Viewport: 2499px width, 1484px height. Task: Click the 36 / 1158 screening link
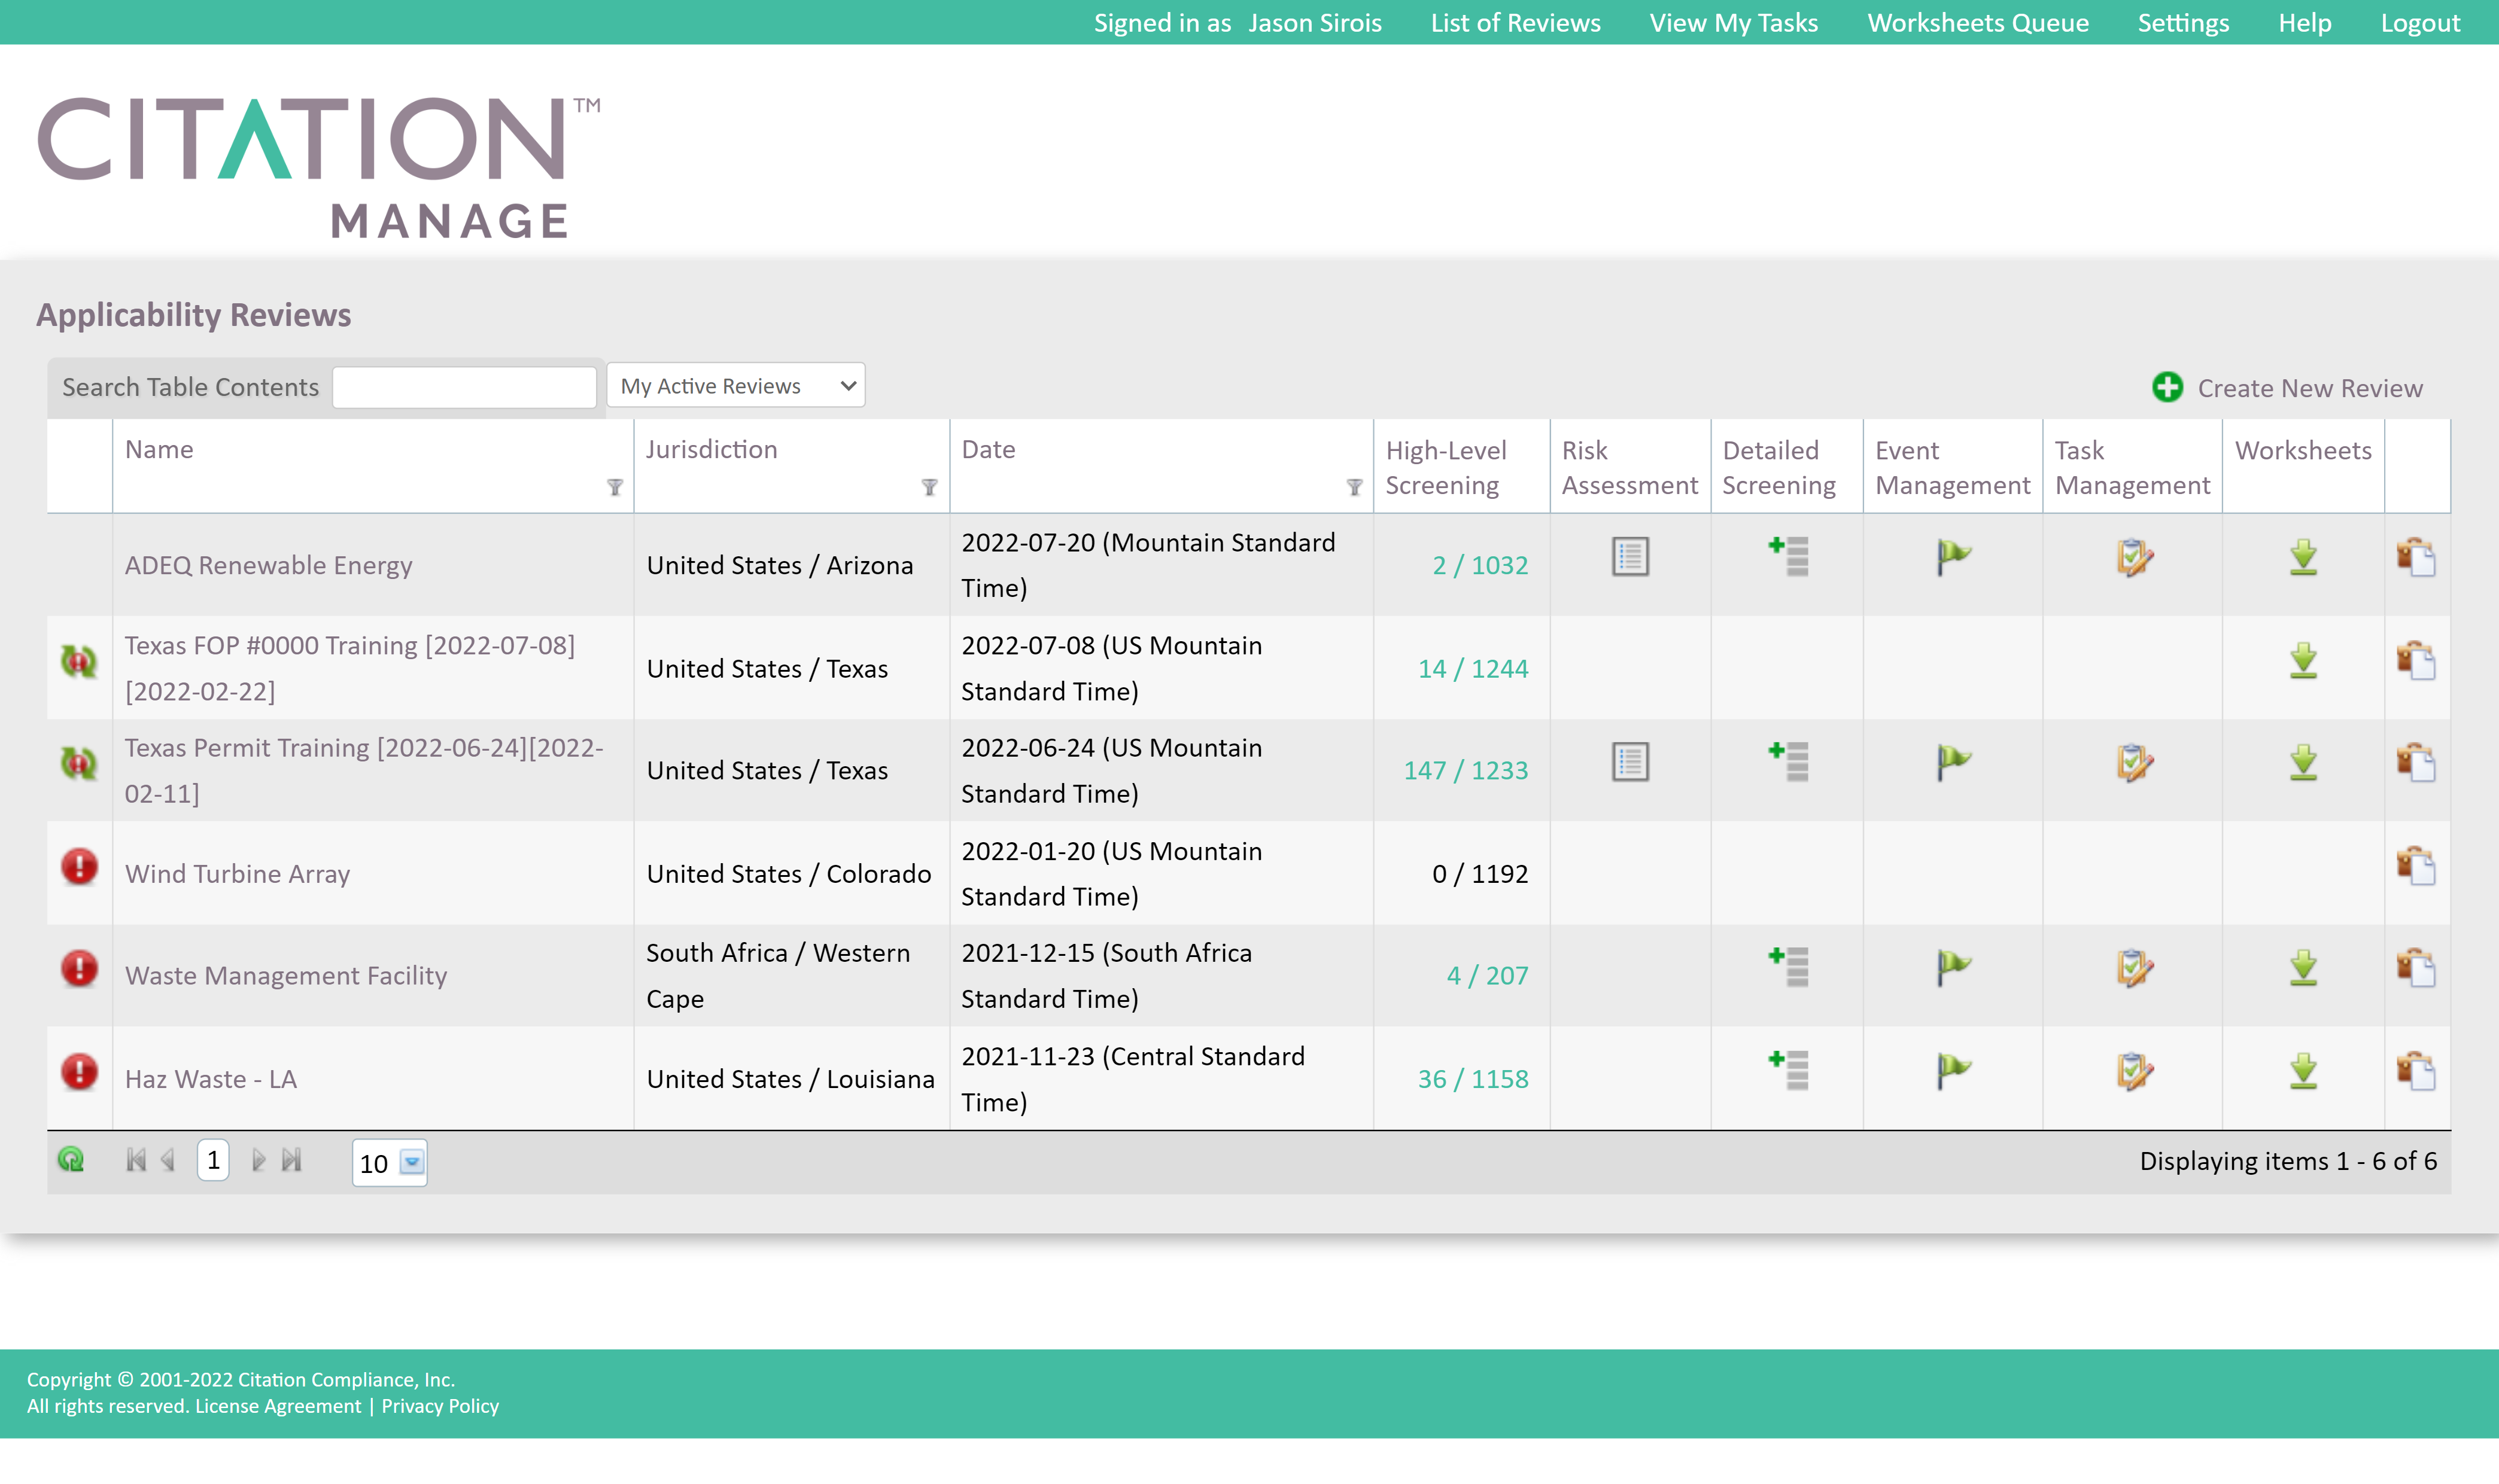pyautogui.click(x=1473, y=1079)
